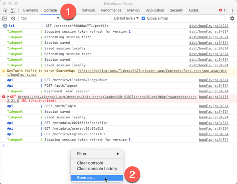Viewport: 237px width, 184px height.
Task: Click the GET /metrics/Login%20Successful message
Action: [75, 134]
